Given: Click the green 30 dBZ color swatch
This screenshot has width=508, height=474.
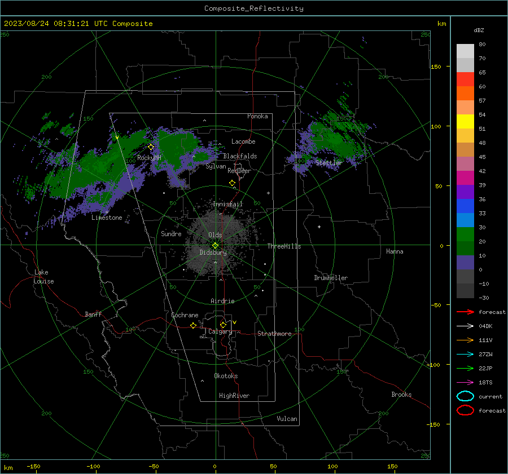Looking at the screenshot, I should tap(465, 234).
